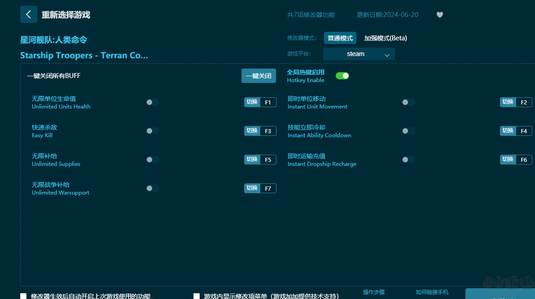Enable the Easy Kill cheat
The height and width of the screenshot is (299, 535).
152,131
